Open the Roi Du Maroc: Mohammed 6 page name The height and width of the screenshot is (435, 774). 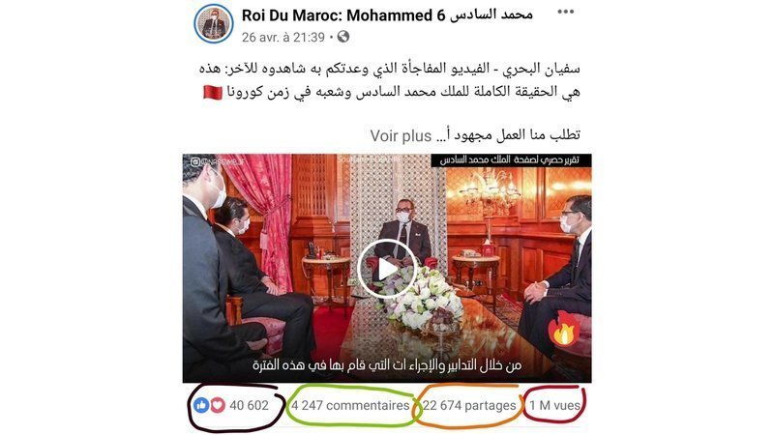(387, 15)
